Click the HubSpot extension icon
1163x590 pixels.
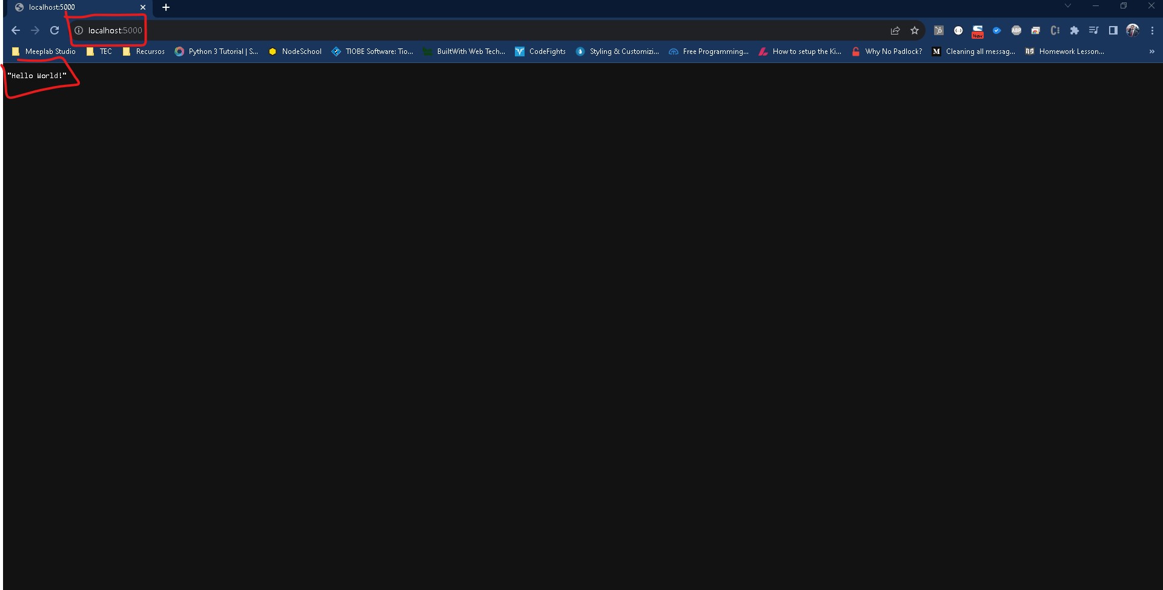(938, 30)
